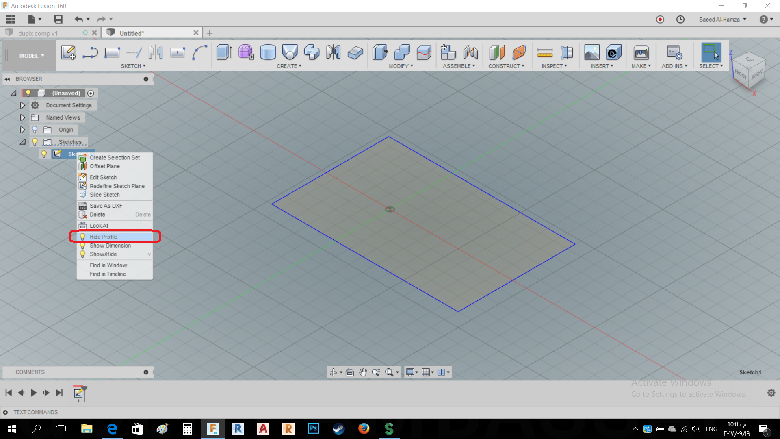780x439 pixels.
Task: Expand the Named Views tree node
Action: 23,117
